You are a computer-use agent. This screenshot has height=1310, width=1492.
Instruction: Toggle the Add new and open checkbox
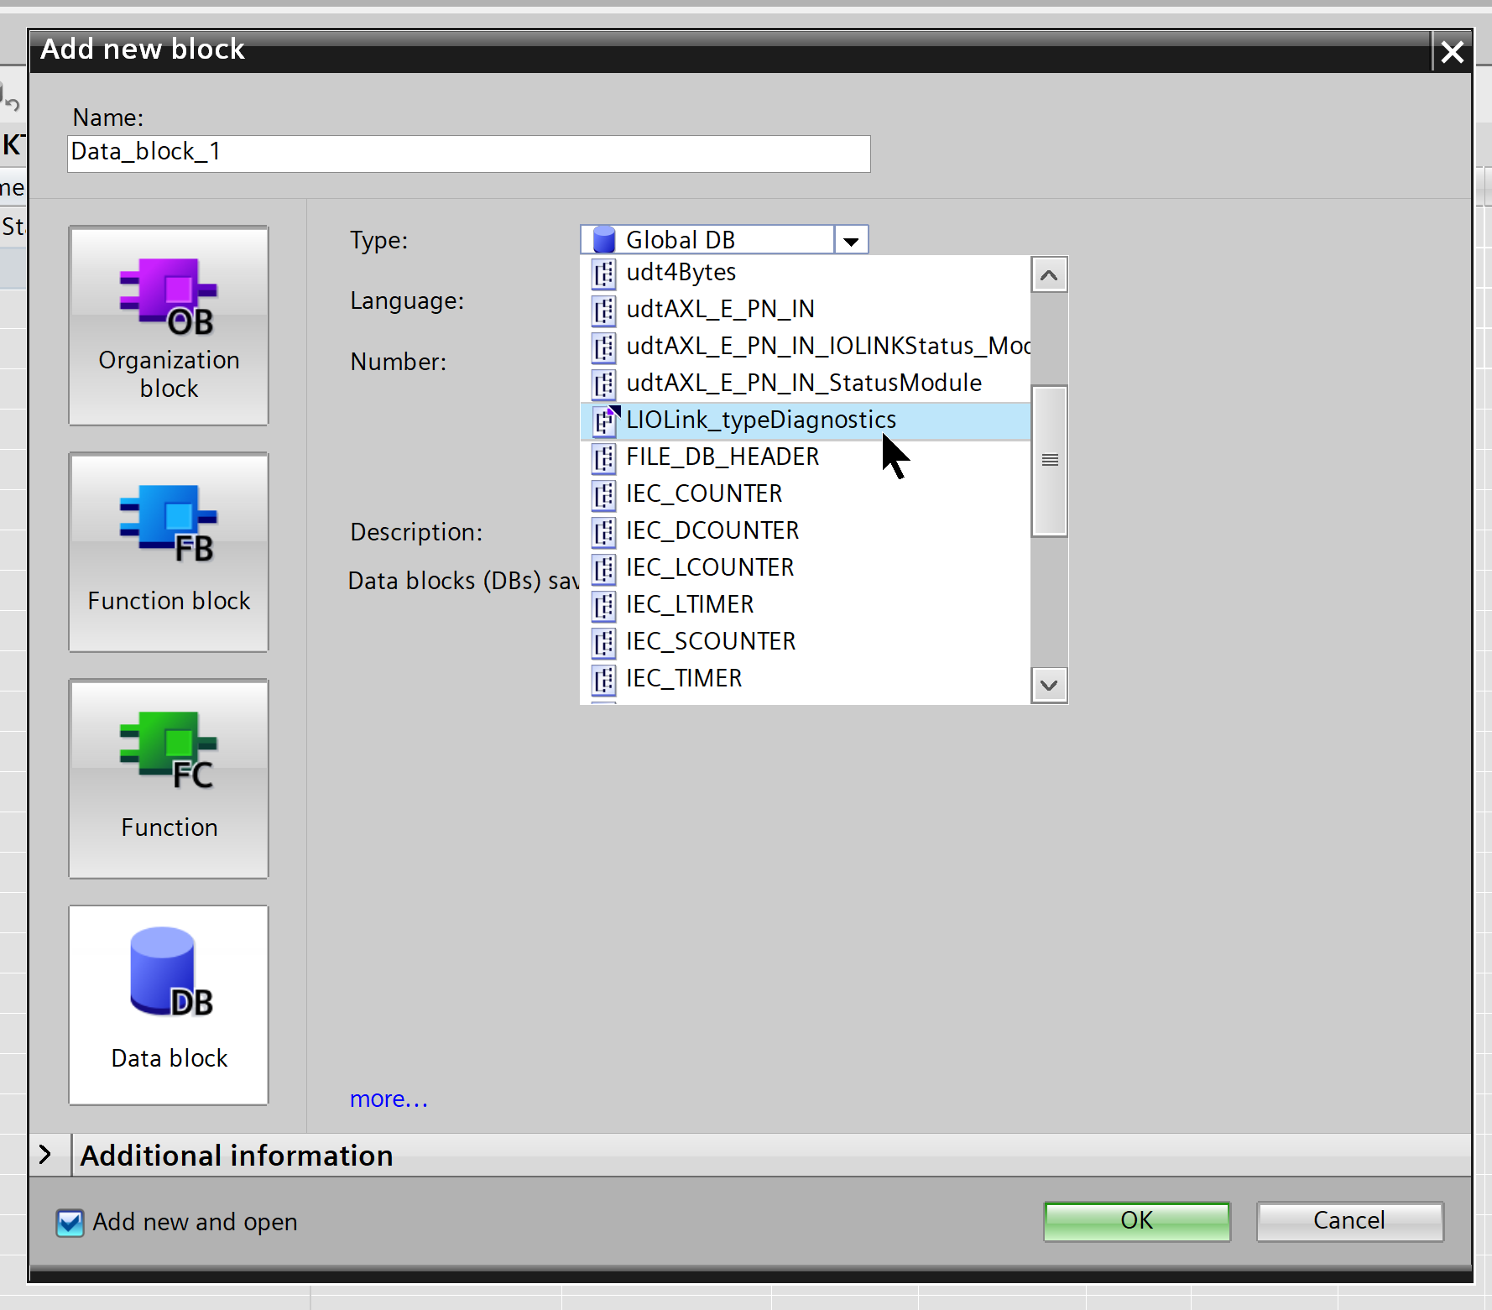(x=70, y=1223)
